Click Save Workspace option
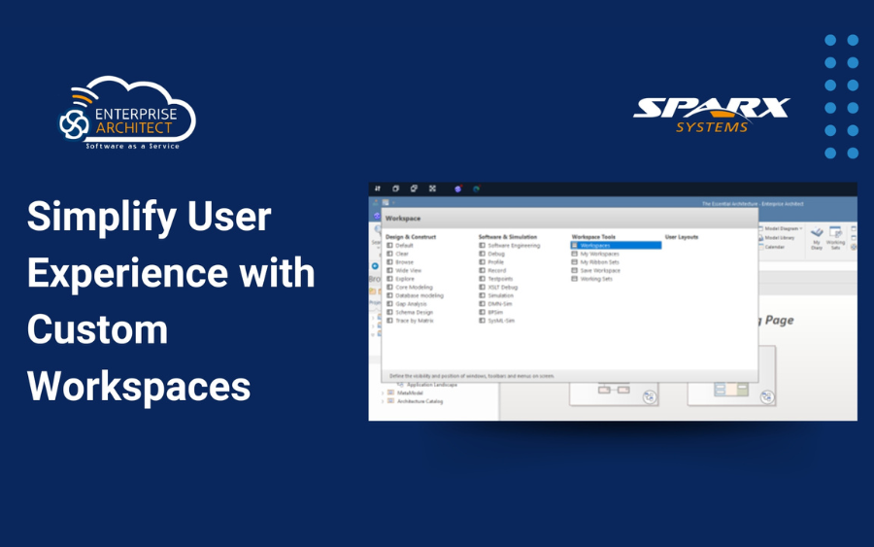 click(599, 270)
